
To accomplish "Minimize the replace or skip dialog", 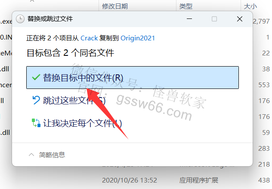I will click(189, 19).
